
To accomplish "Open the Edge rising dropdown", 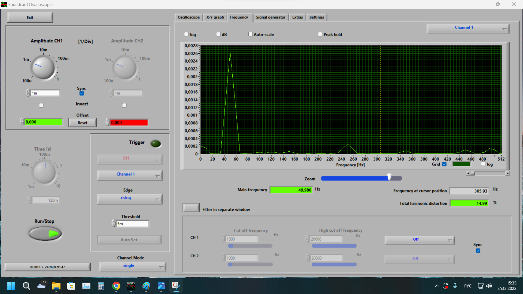I will tap(130, 199).
